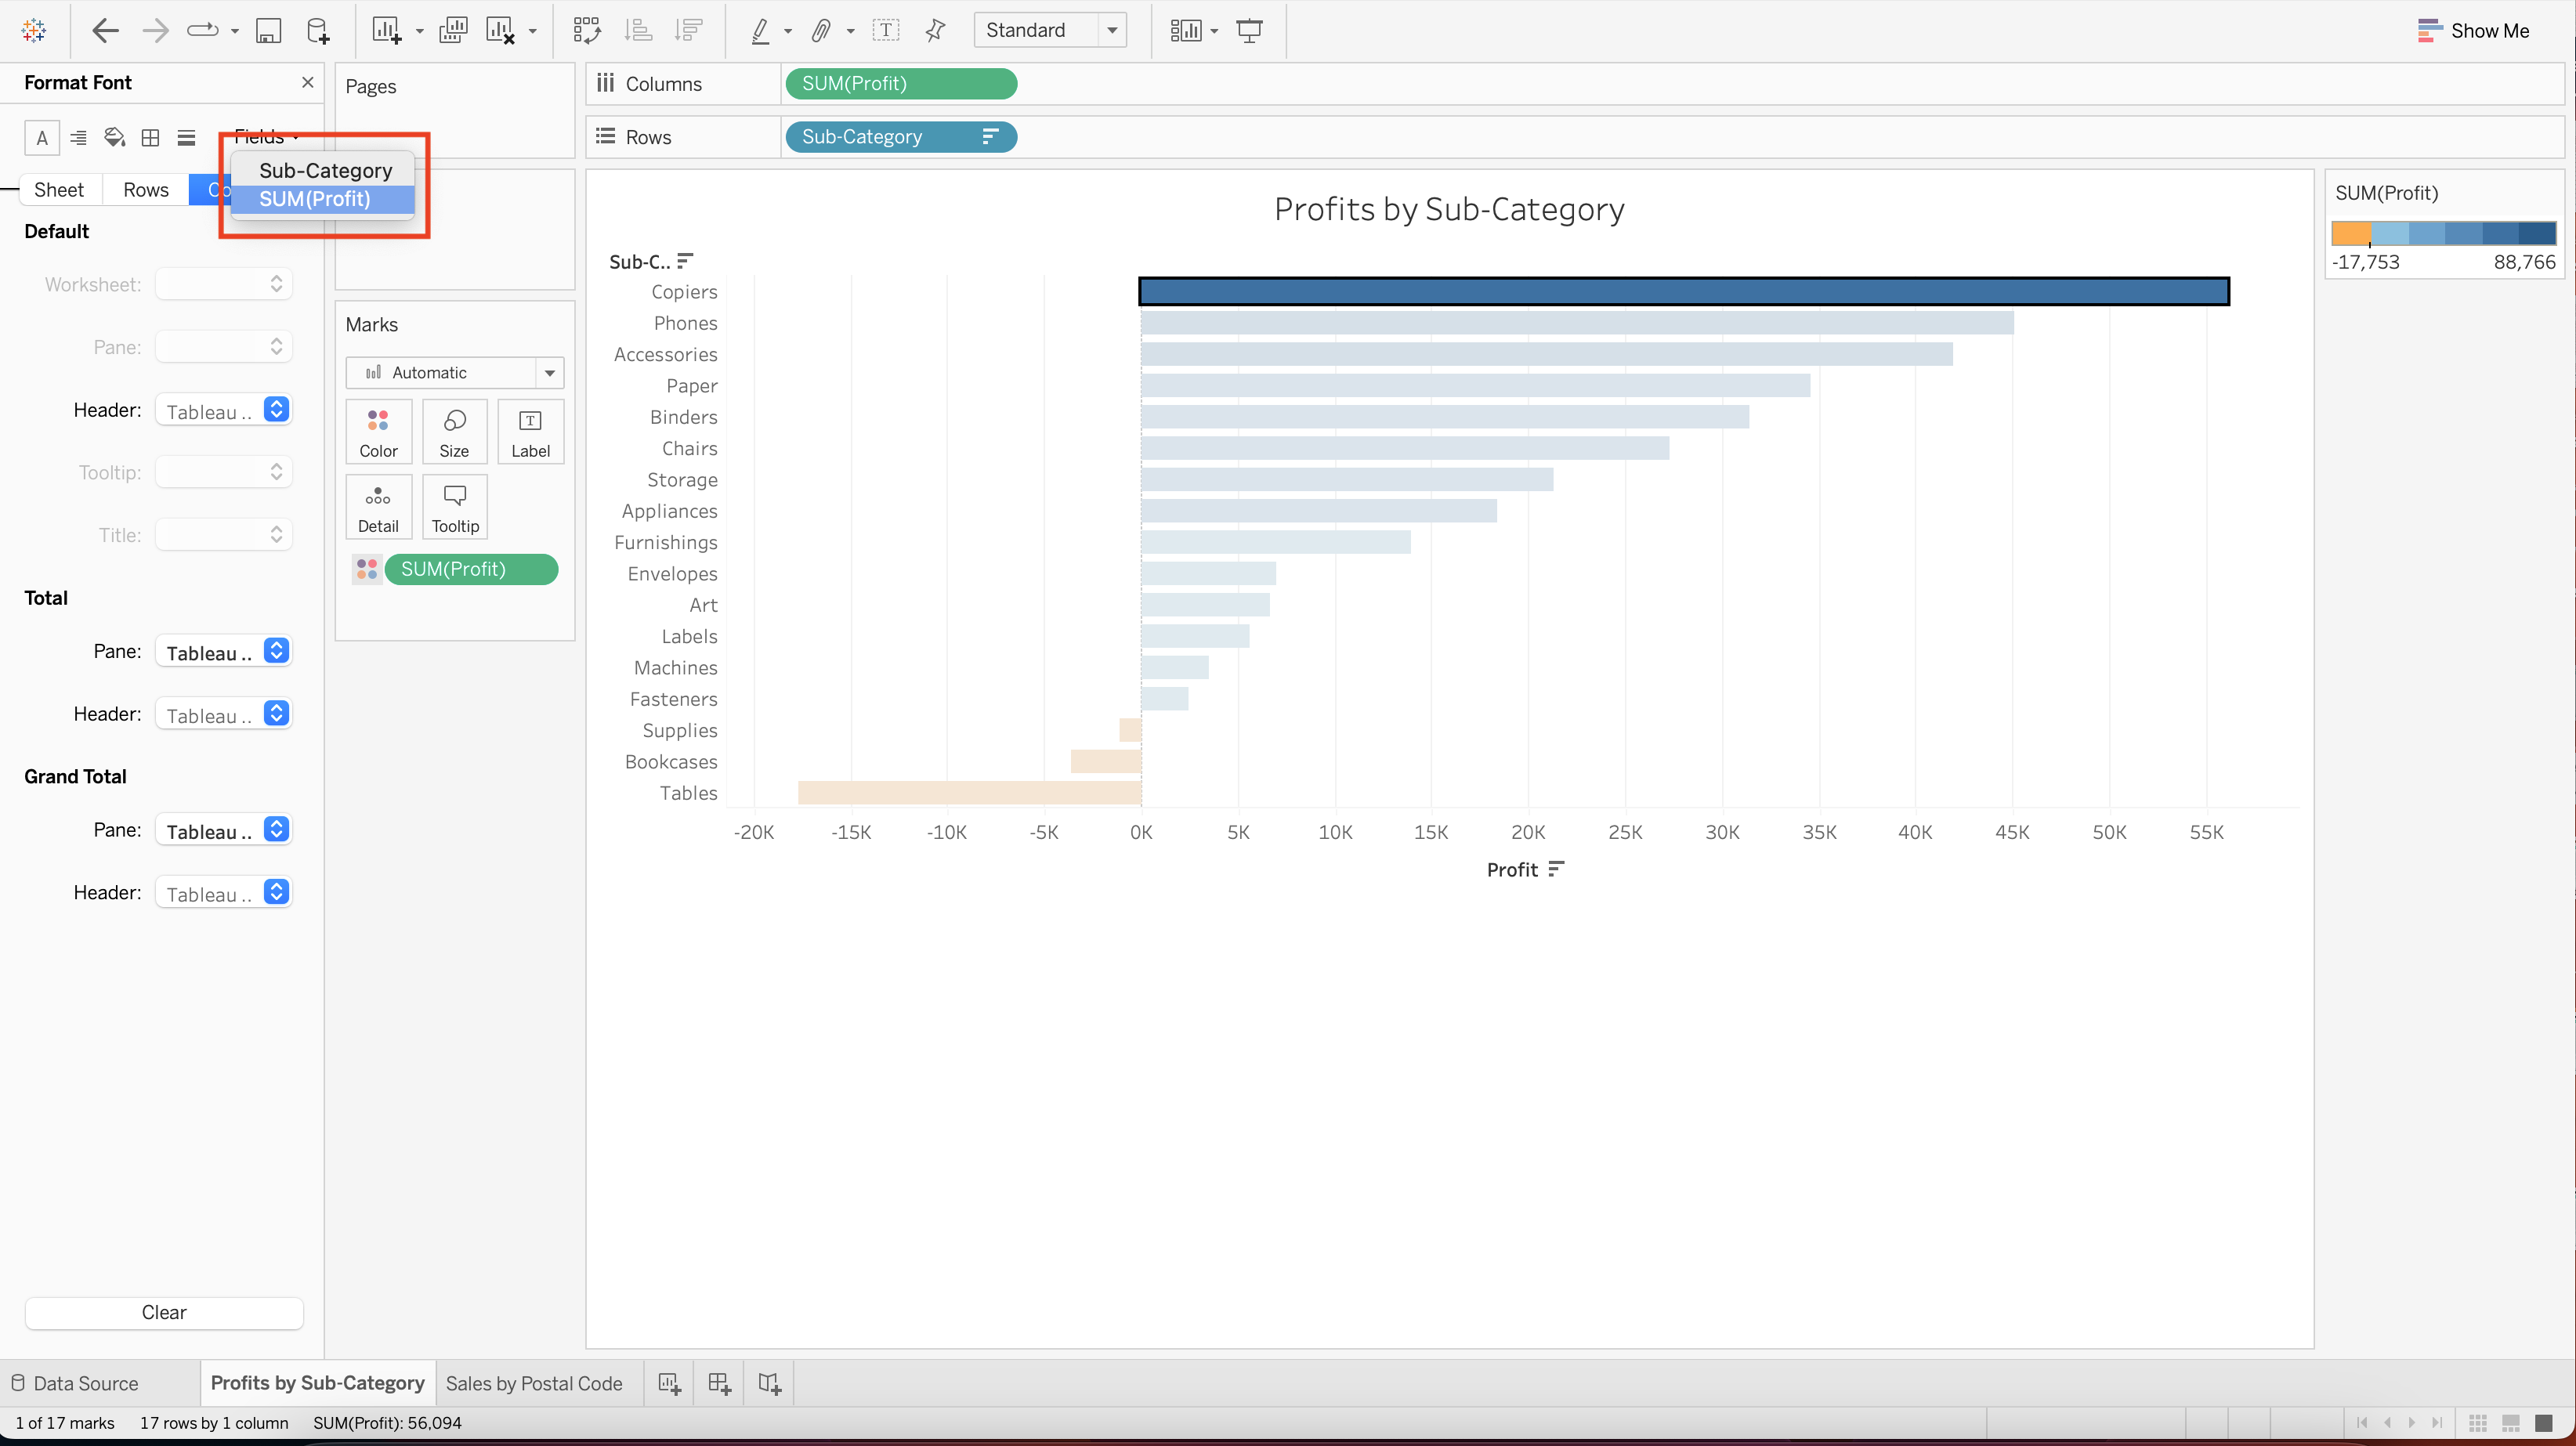Click the Presentation Mode icon

[1249, 31]
